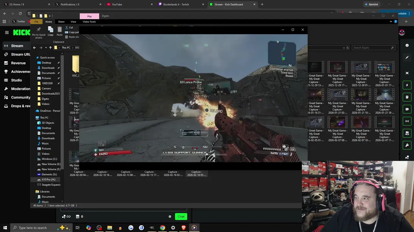The height and width of the screenshot is (232, 414).
Task: Click the wrench tools icon in Kick sidebar
Action: tap(407, 145)
